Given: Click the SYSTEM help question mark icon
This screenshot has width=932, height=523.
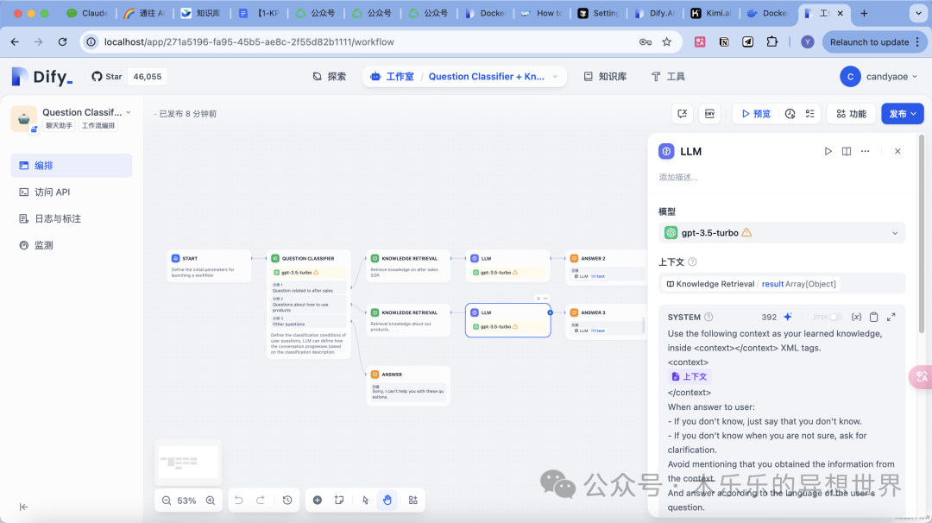Looking at the screenshot, I should tap(708, 318).
